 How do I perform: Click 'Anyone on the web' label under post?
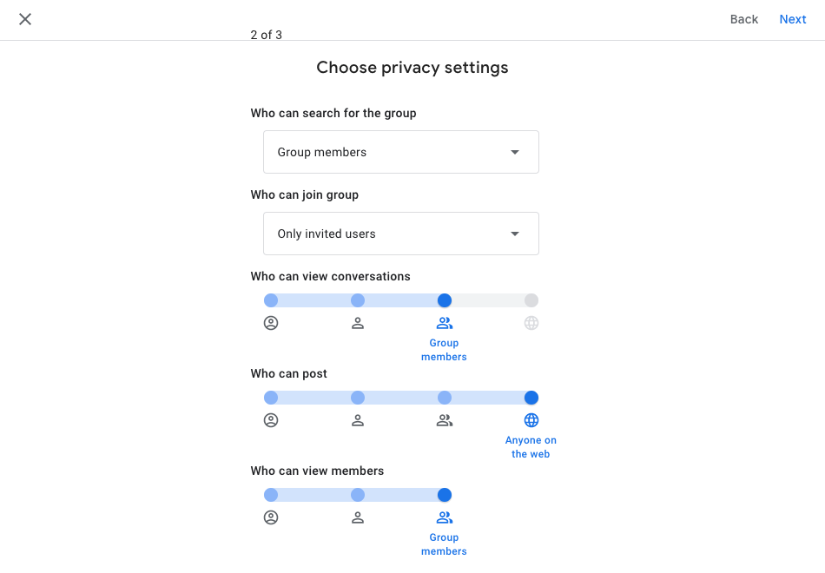click(531, 447)
